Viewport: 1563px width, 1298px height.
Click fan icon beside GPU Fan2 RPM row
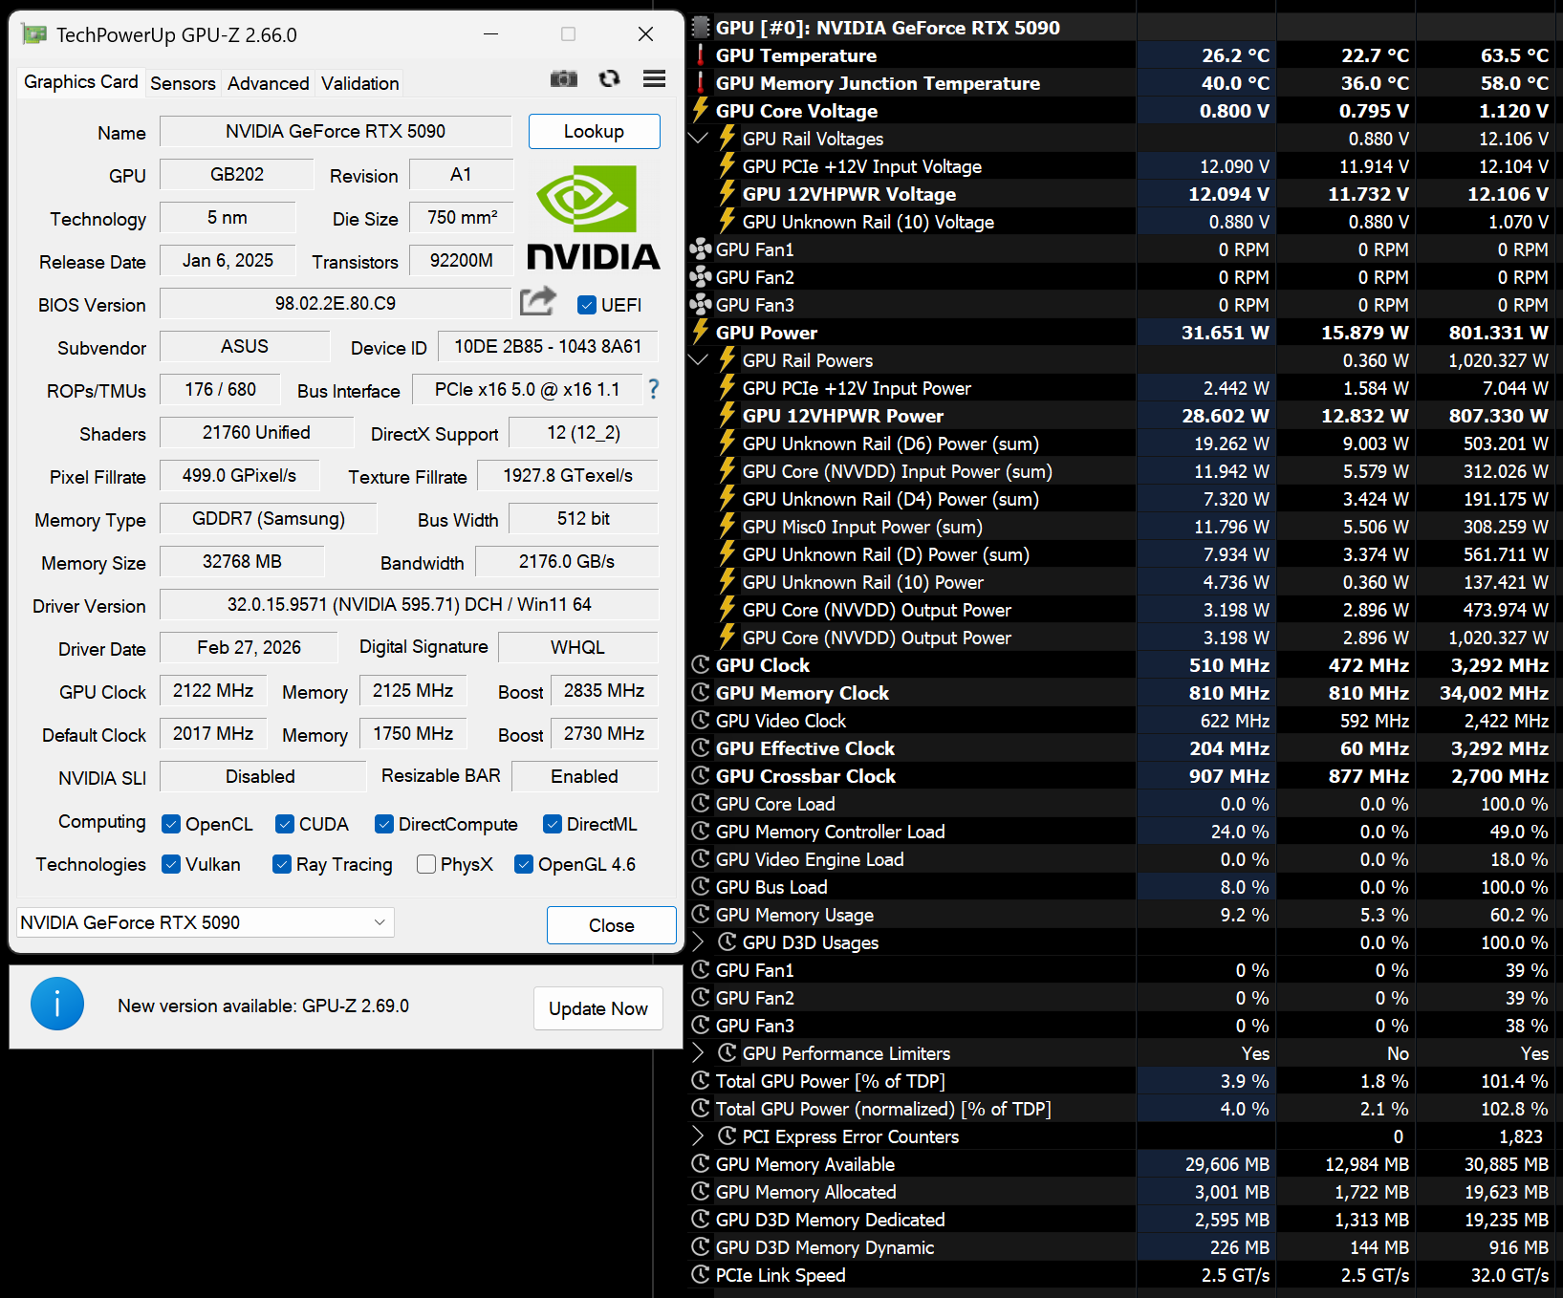(x=701, y=277)
